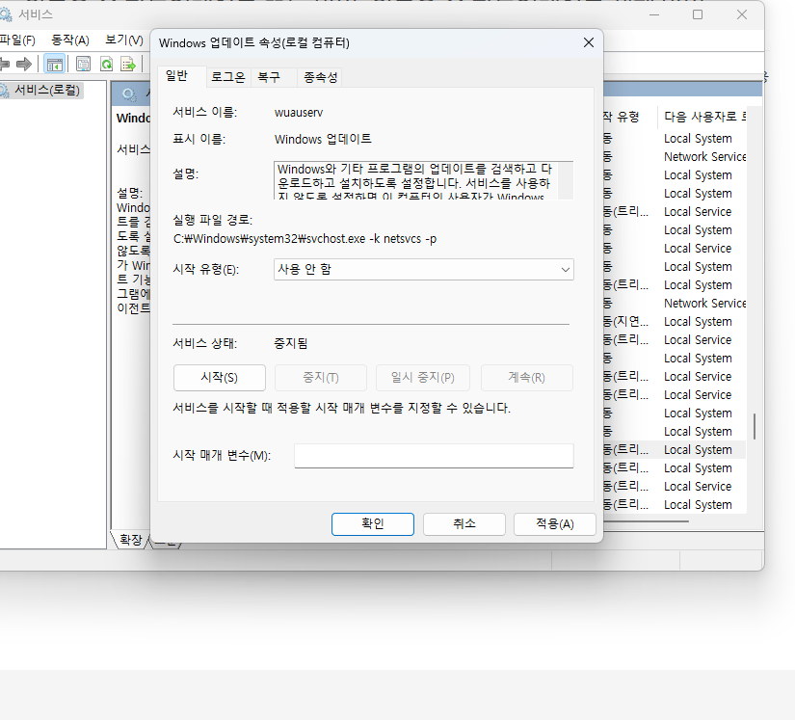Minimize the 서비스 window

coord(654,14)
